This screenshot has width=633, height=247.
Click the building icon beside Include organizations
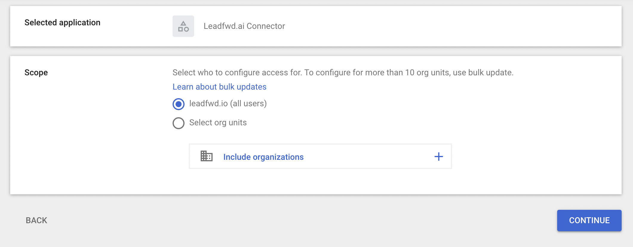(206, 156)
